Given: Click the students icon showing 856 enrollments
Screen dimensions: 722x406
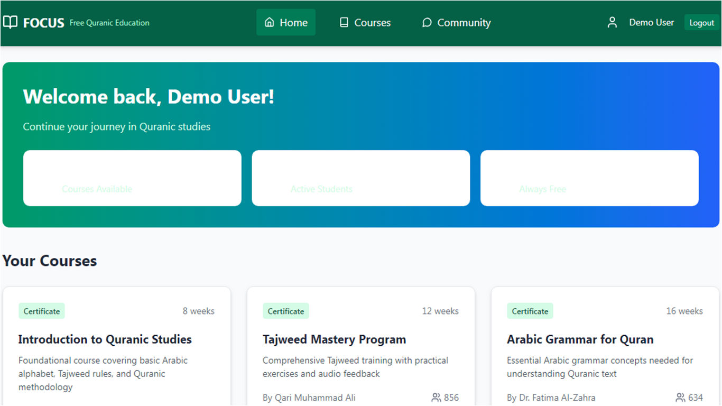Looking at the screenshot, I should click(x=437, y=397).
